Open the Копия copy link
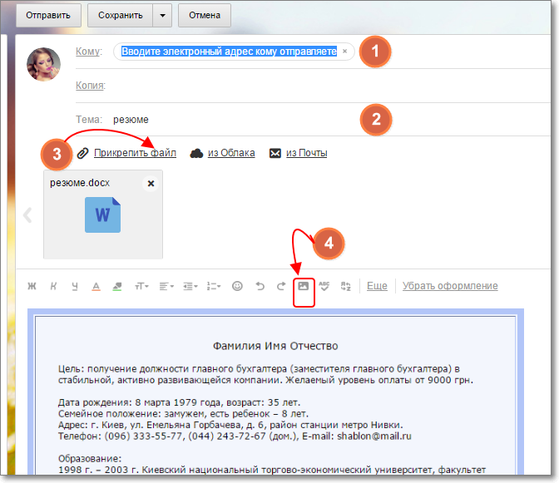 click(91, 86)
